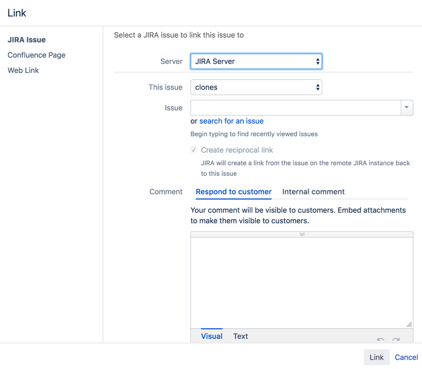Select Confluence Page in the sidebar

pos(36,55)
